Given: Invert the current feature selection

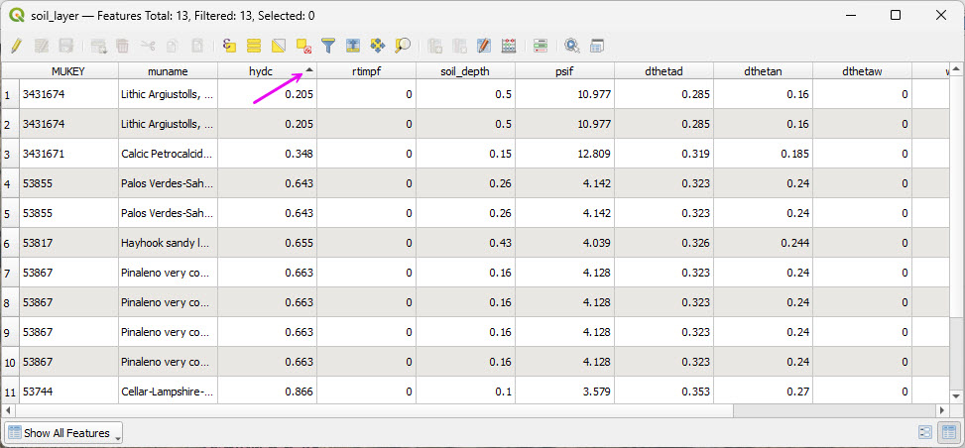Looking at the screenshot, I should [279, 46].
